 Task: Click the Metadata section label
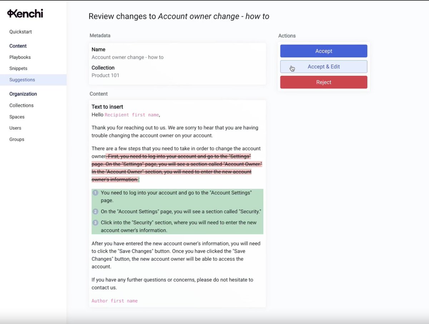(100, 35)
